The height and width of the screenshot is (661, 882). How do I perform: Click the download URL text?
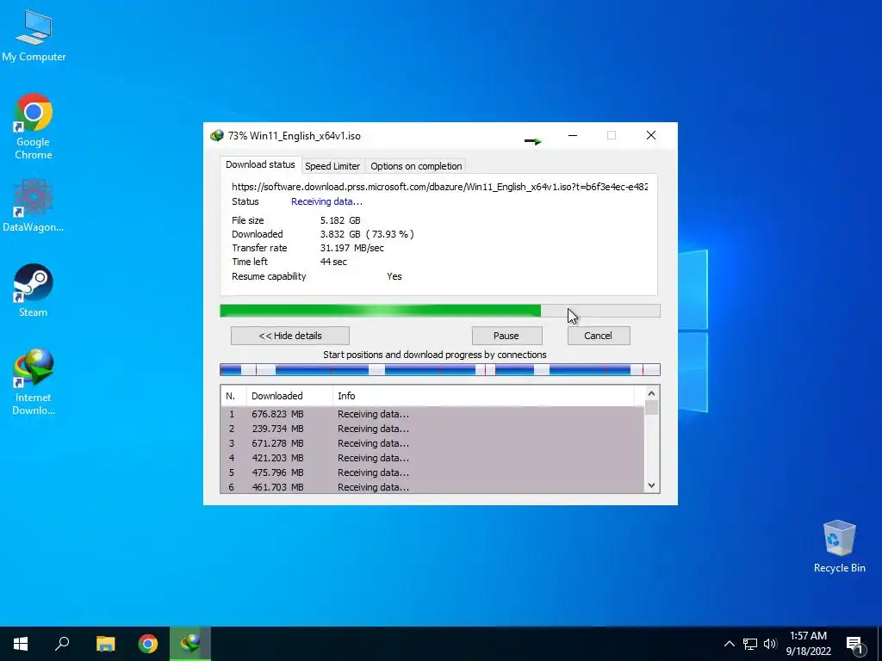pos(440,187)
